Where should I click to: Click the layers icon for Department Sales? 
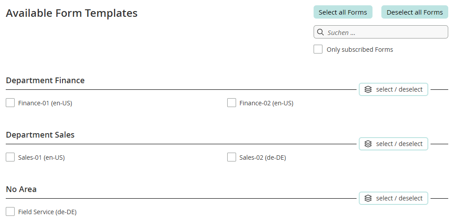tap(368, 144)
